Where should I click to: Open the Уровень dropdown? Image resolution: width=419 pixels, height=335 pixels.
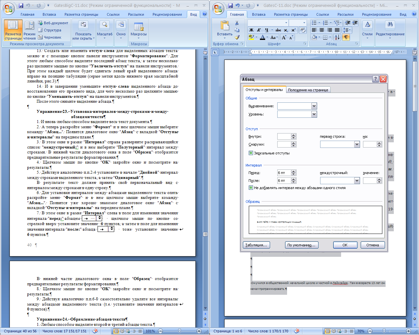(x=314, y=114)
